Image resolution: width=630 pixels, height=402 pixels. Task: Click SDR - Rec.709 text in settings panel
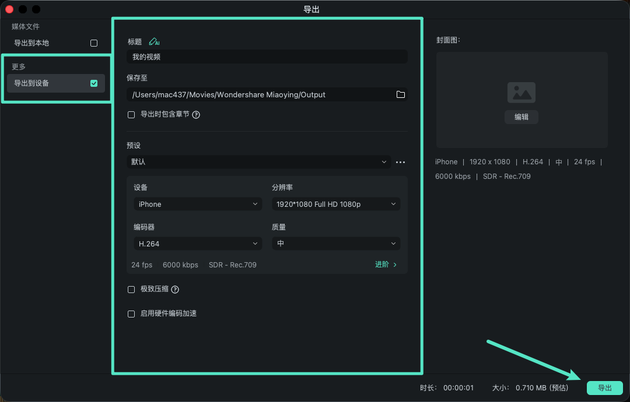[x=233, y=265]
